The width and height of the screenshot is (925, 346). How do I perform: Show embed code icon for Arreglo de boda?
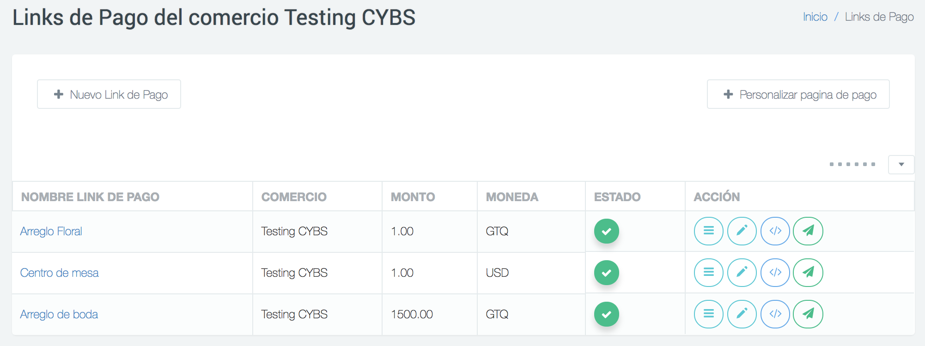click(775, 314)
